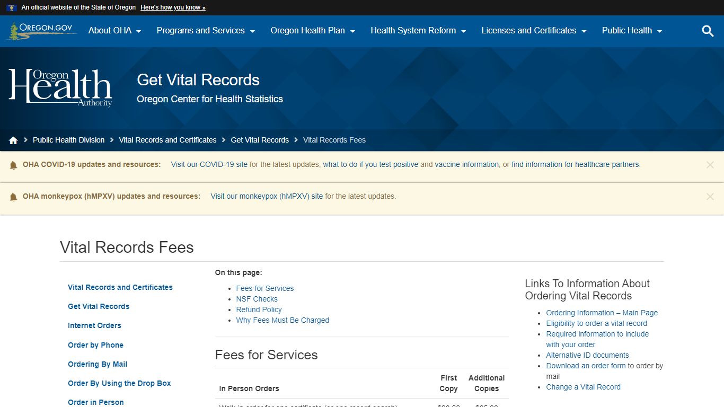Select Get Vital Records in sidebar
Viewport: 724px width, 407px height.
pos(99,306)
